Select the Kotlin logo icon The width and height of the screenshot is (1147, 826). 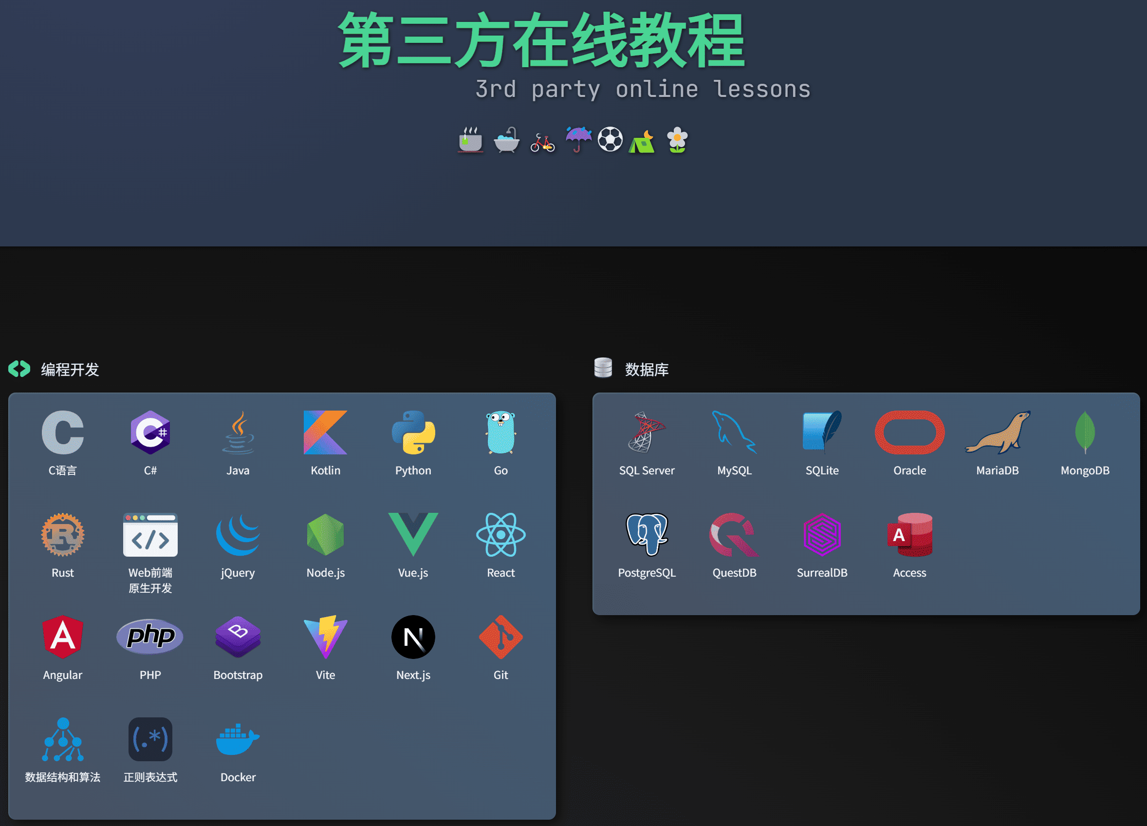tap(325, 432)
